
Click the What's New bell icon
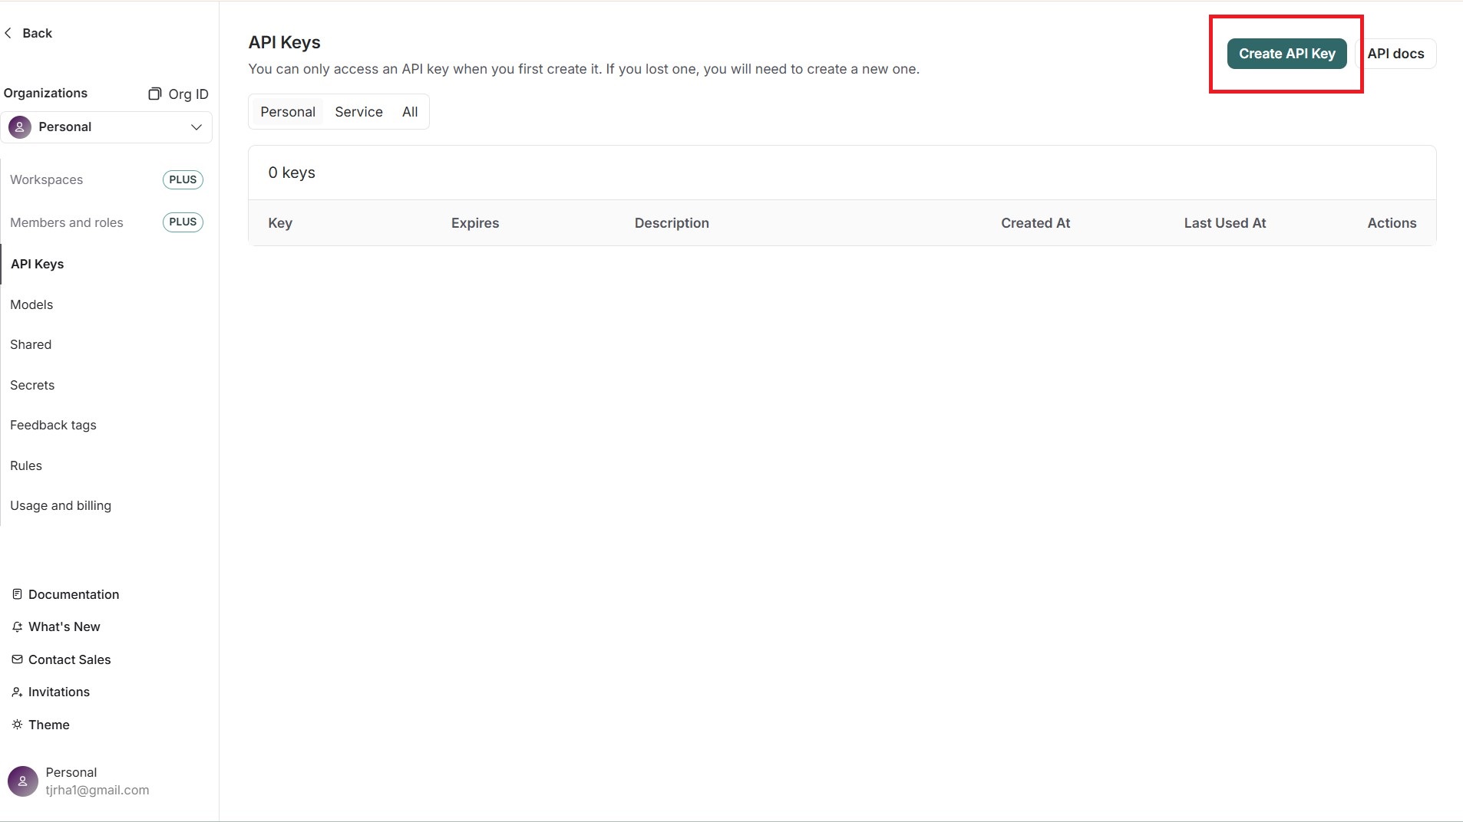click(17, 627)
